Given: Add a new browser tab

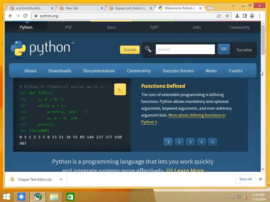Looking at the screenshot, I should (x=210, y=8).
